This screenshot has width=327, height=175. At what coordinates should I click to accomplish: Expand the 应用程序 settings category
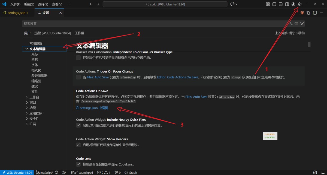pyautogui.click(x=27, y=113)
